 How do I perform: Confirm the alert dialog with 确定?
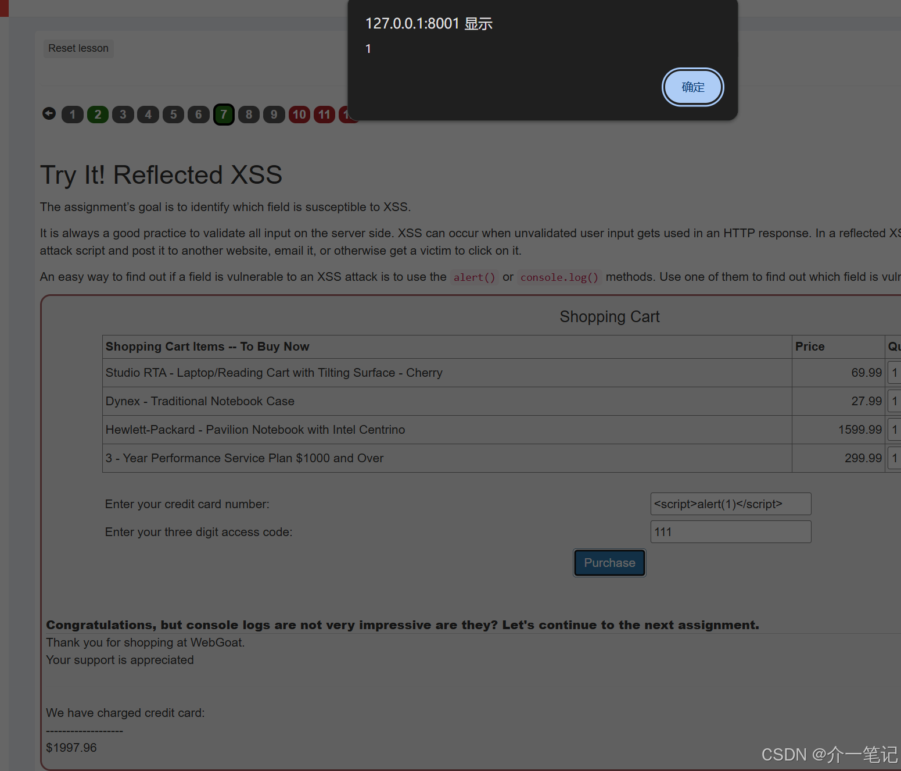tap(692, 87)
